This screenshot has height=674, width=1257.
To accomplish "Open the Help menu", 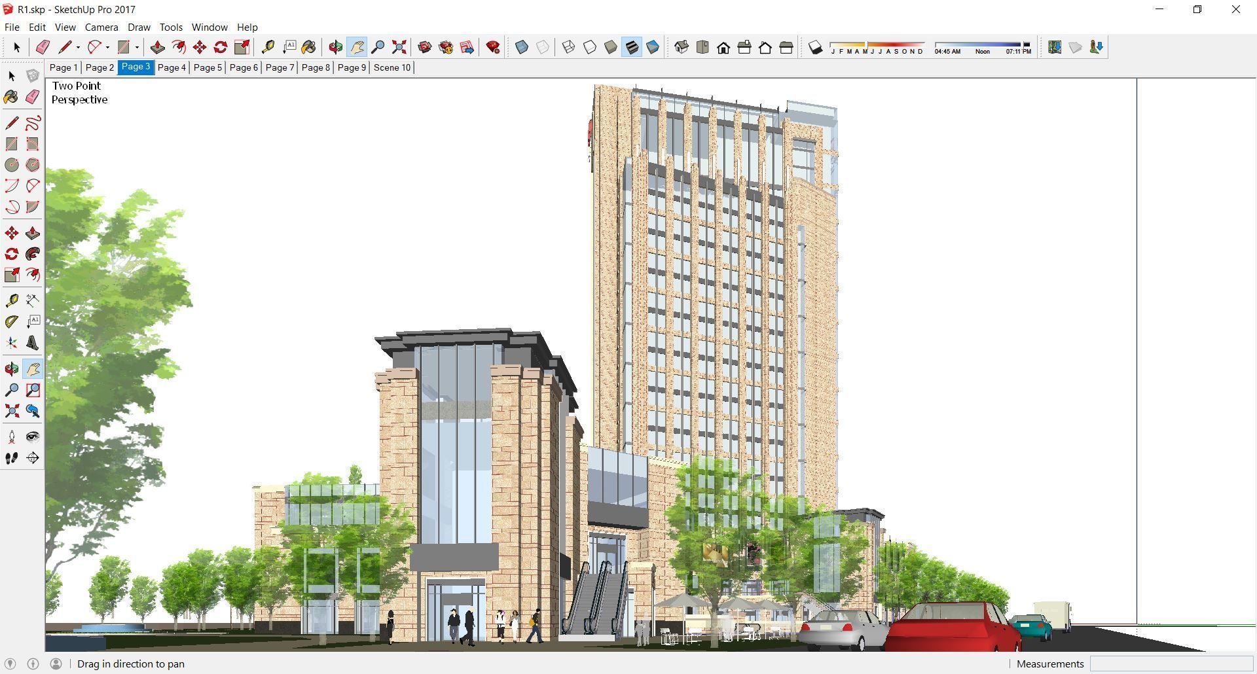I will coord(247,27).
